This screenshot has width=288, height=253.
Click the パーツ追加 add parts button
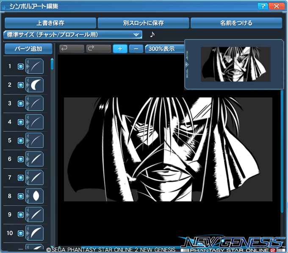tap(28, 49)
